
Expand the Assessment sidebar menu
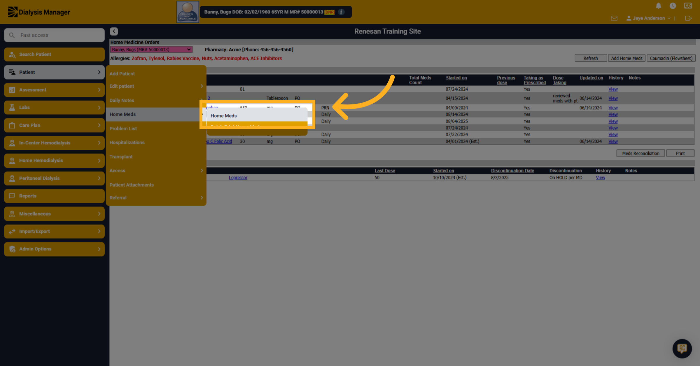[x=54, y=90]
